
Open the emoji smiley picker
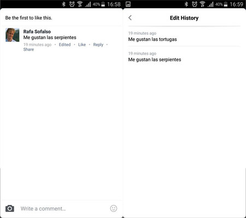pos(114,208)
